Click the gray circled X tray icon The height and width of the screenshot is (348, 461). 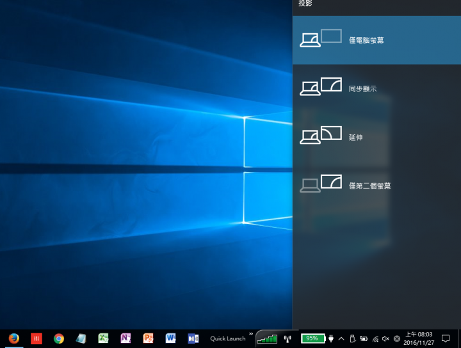tap(396, 339)
